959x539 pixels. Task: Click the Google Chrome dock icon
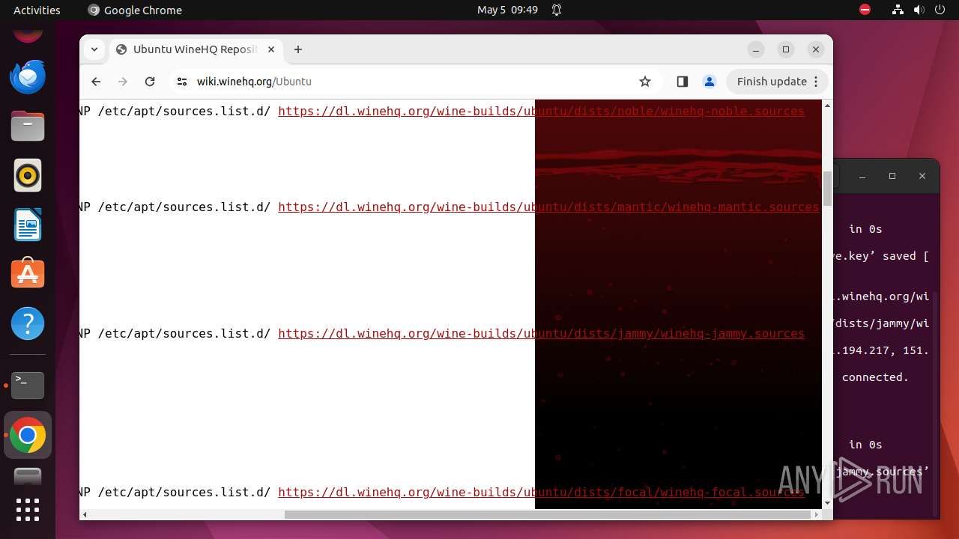[28, 435]
